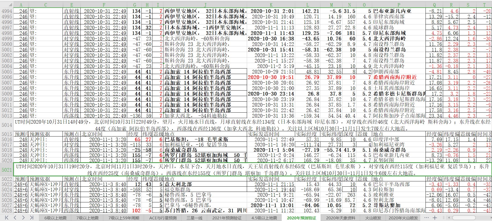This screenshot has width=492, height=221.
Task: Jump to the last sheet tab
Action: [x=32, y=218]
